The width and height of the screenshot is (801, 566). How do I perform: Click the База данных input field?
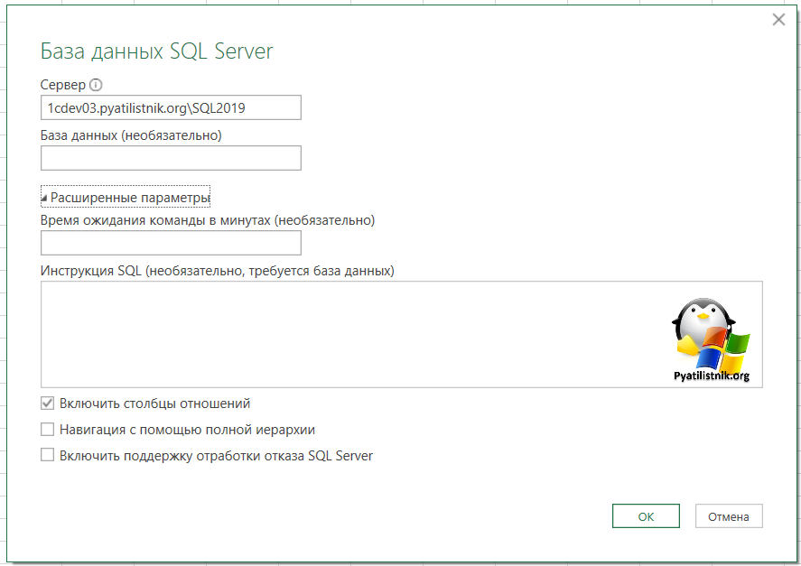click(x=171, y=158)
